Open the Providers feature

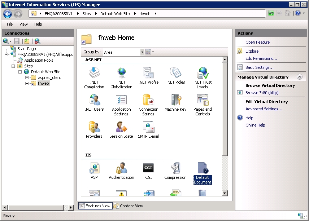(94, 130)
